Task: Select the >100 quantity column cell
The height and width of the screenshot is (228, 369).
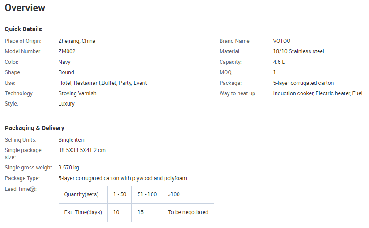Action: 188,194
